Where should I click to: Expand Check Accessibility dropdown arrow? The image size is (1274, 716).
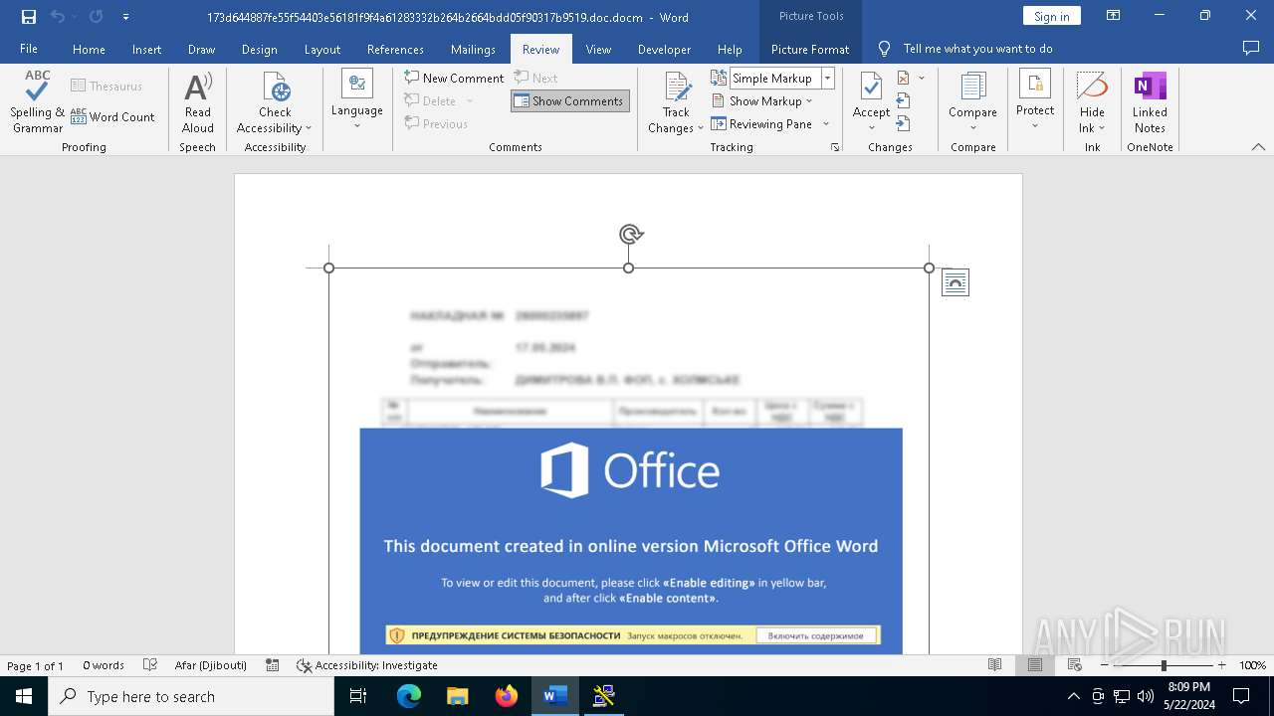tap(309, 128)
